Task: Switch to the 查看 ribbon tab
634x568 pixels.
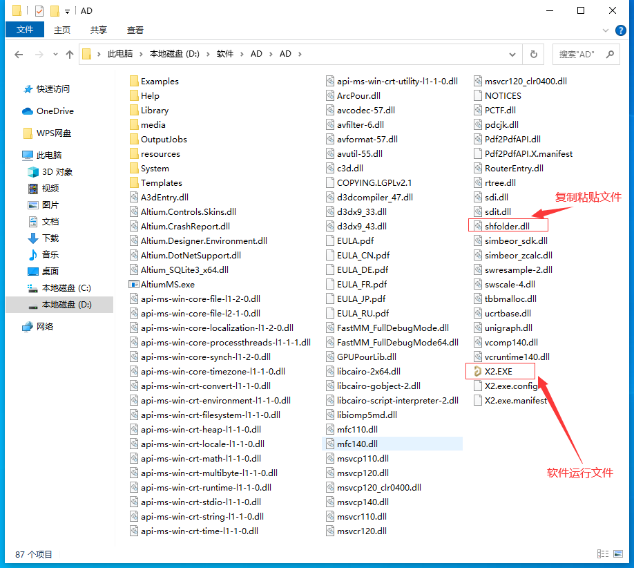Action: (x=135, y=30)
